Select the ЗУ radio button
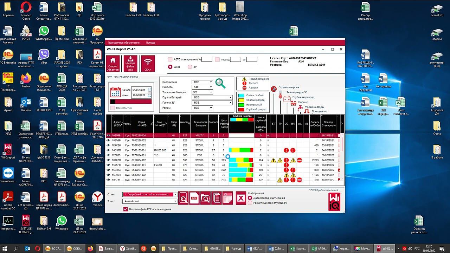450x253 pixels. 190,67
